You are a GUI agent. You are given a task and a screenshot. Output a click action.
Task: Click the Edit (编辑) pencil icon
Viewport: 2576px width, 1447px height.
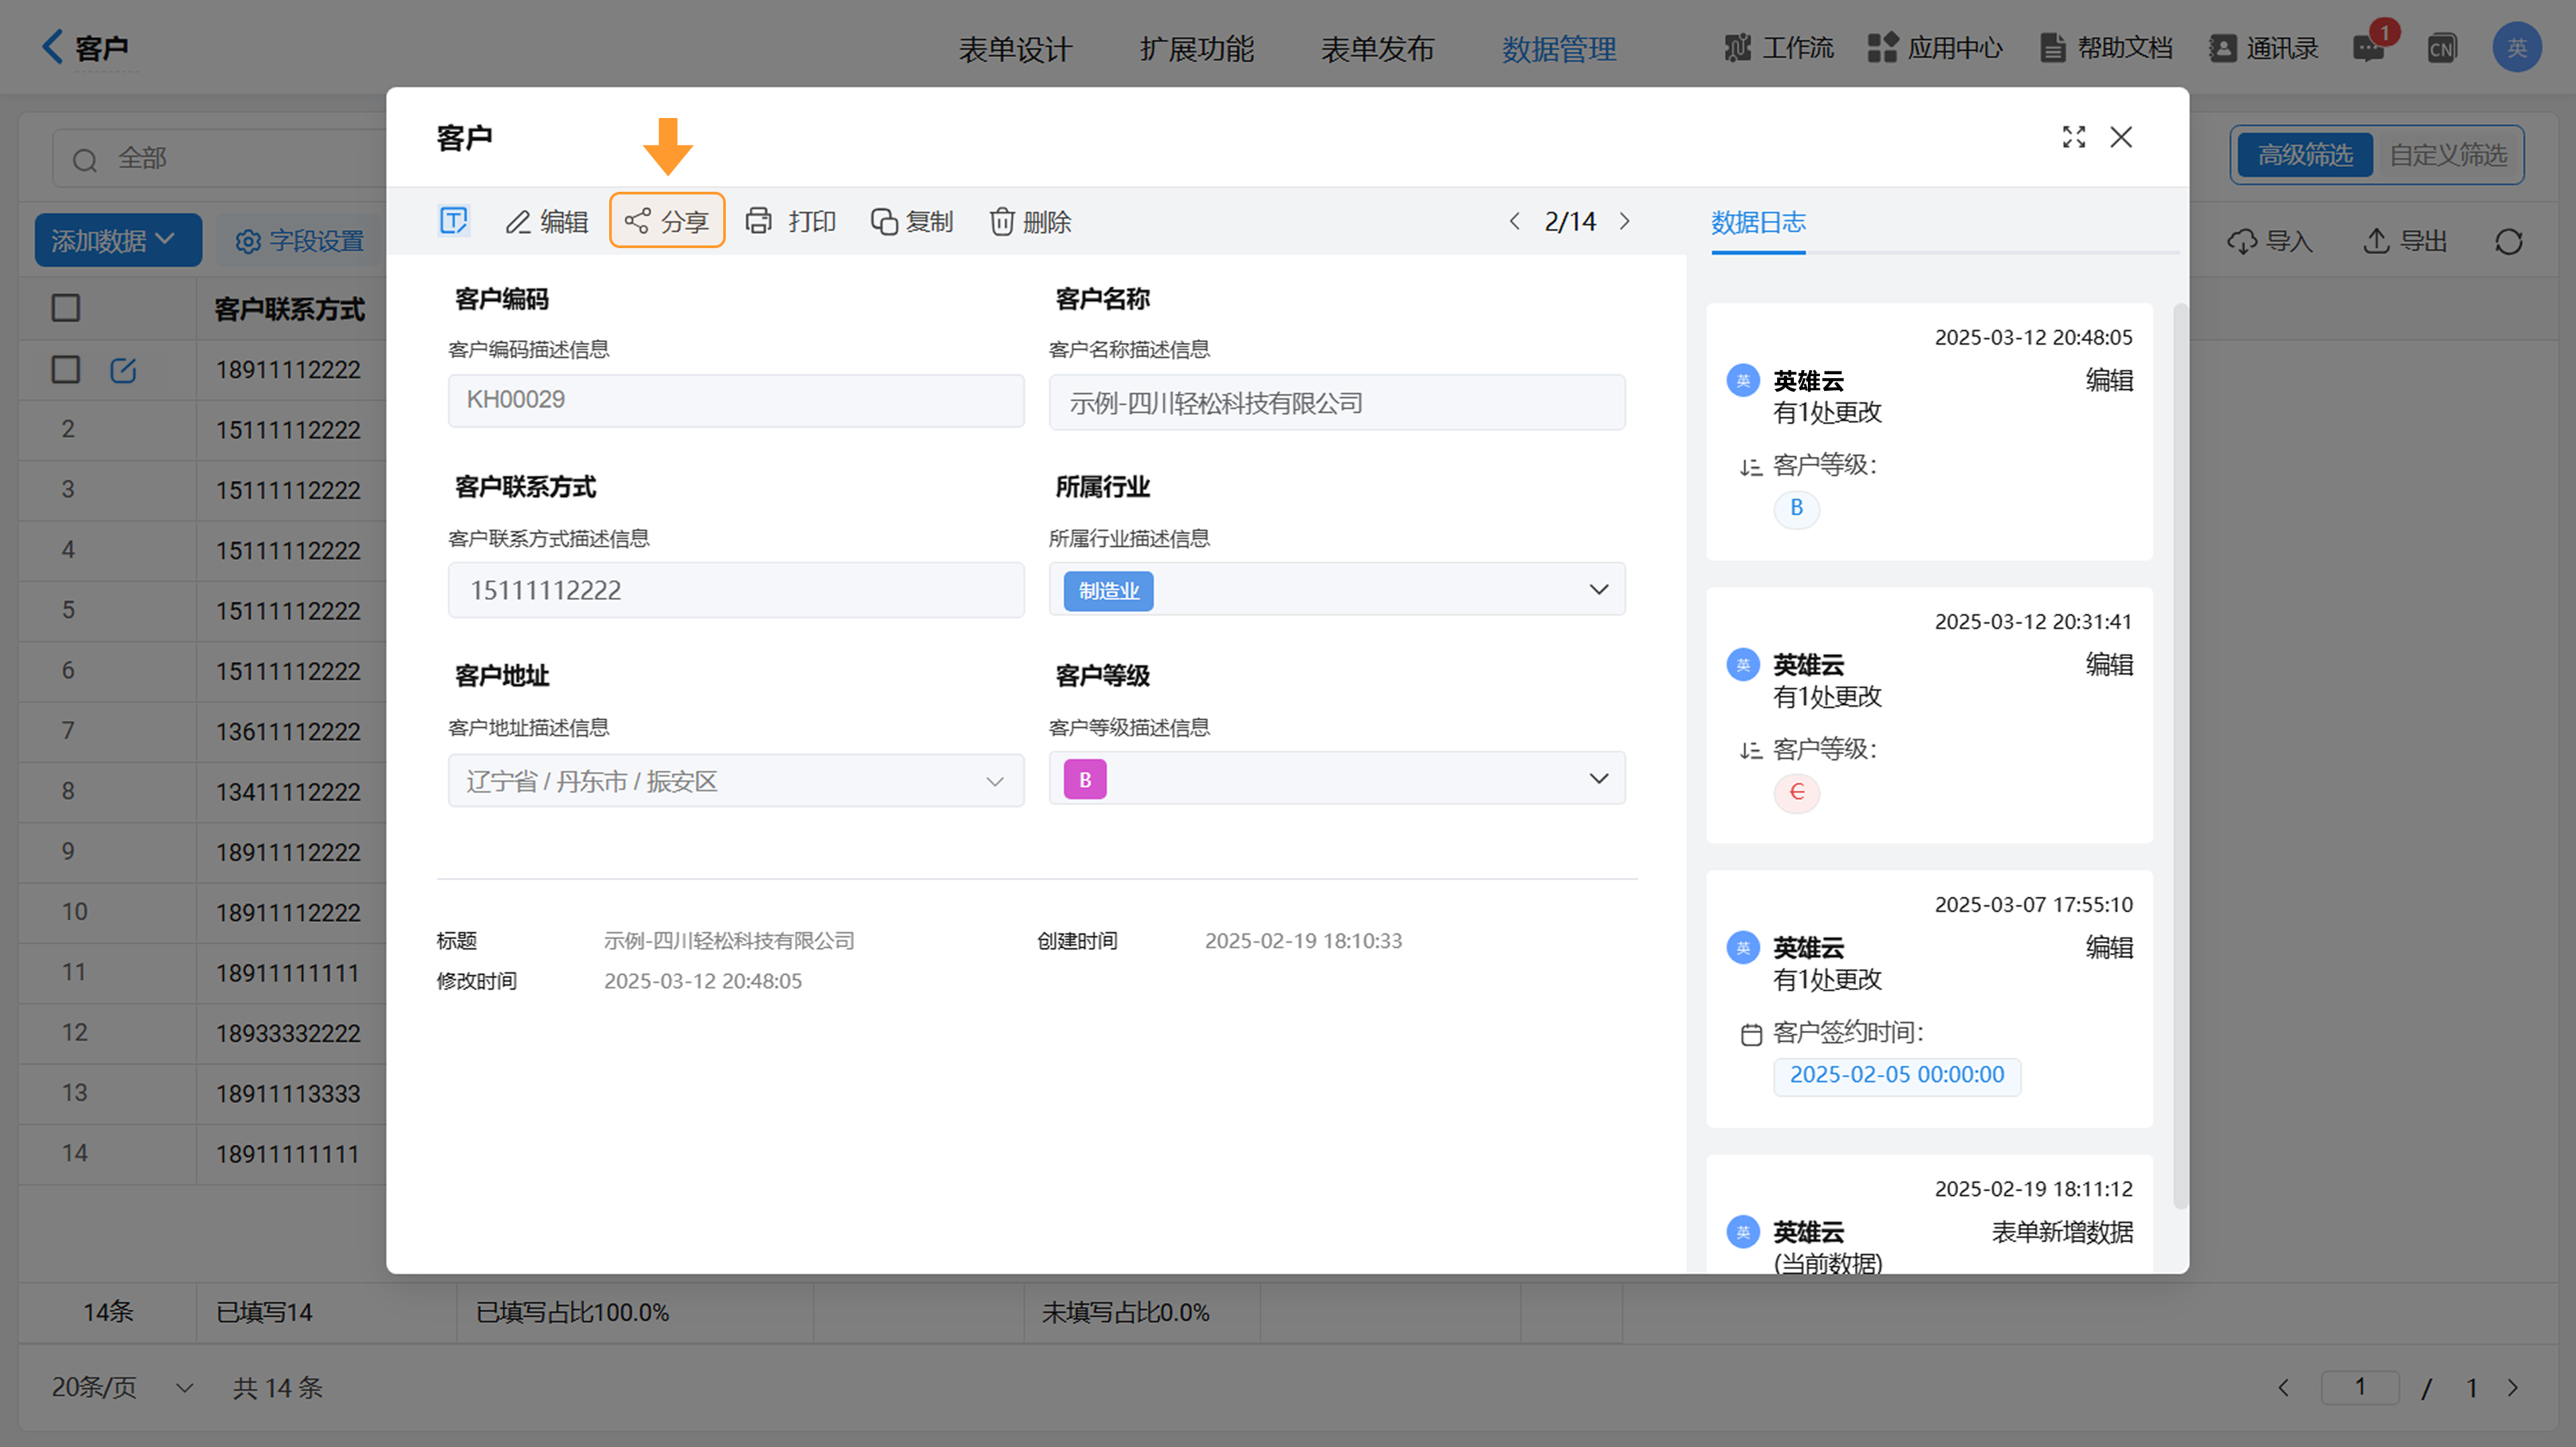click(518, 221)
